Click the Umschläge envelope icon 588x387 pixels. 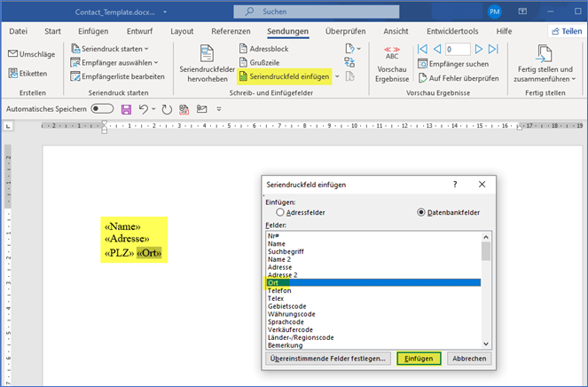click(13, 54)
